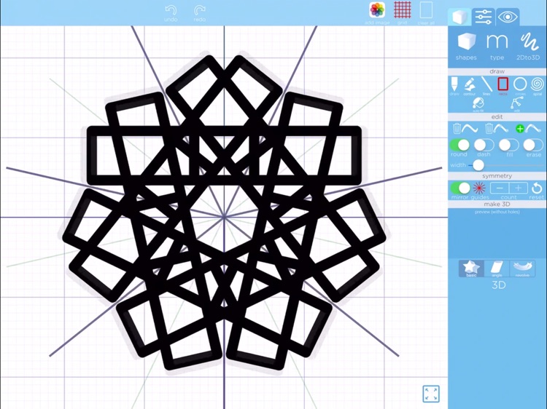Image resolution: width=547 pixels, height=409 pixels.
Task: Choose the circles tool
Action: [520, 86]
